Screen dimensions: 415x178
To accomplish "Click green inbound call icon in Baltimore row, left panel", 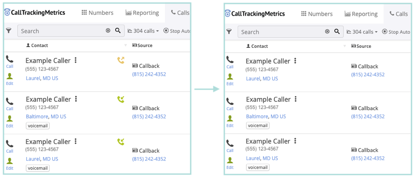I will point(121,100).
